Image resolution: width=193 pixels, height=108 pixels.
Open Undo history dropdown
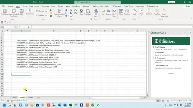coord(8,22)
